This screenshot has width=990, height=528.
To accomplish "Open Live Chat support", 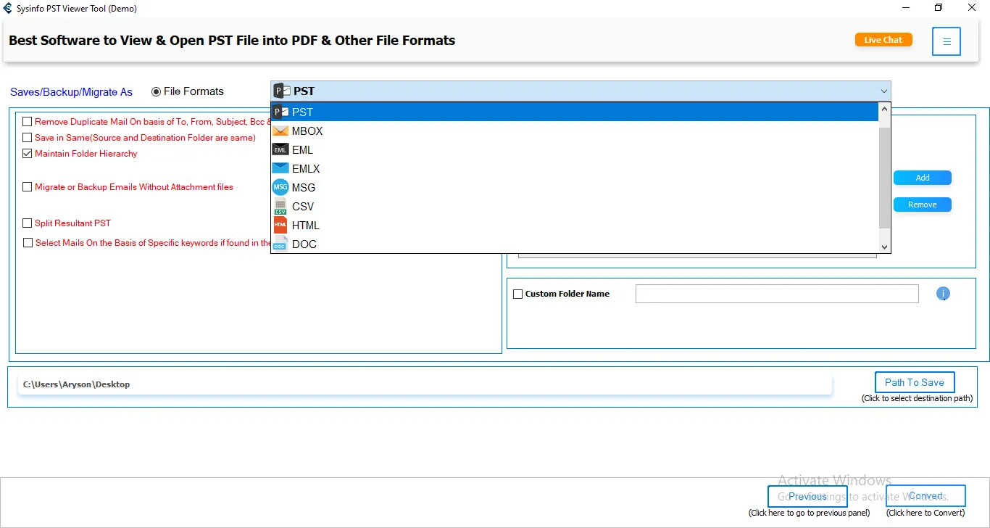I will pos(883,40).
